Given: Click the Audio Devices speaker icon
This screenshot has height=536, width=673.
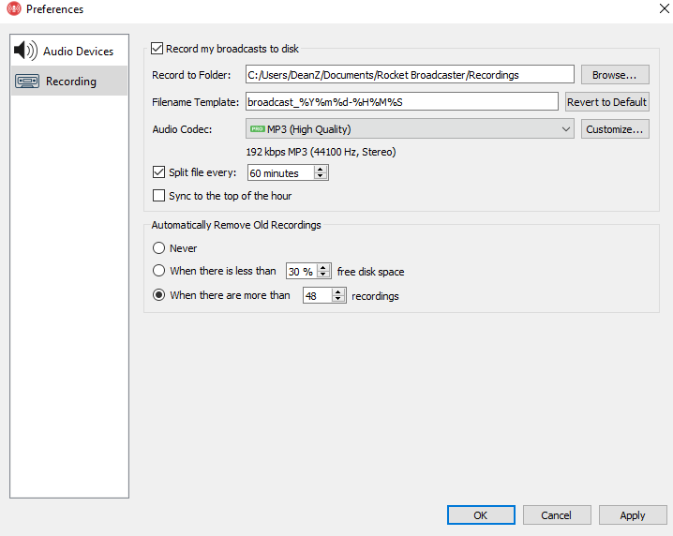Looking at the screenshot, I should [x=25, y=51].
